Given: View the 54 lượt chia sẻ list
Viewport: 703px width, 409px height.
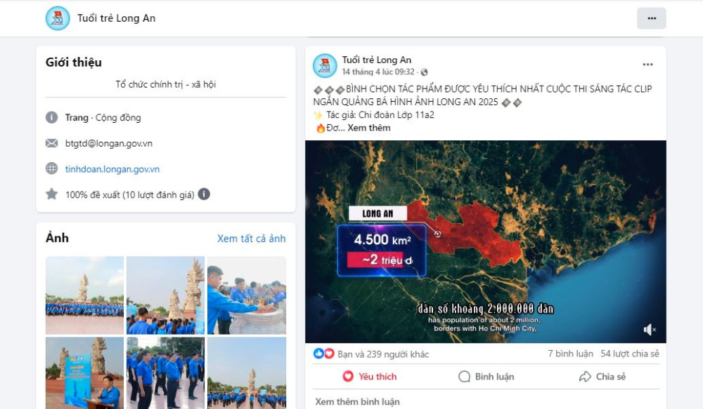Looking at the screenshot, I should (x=630, y=354).
